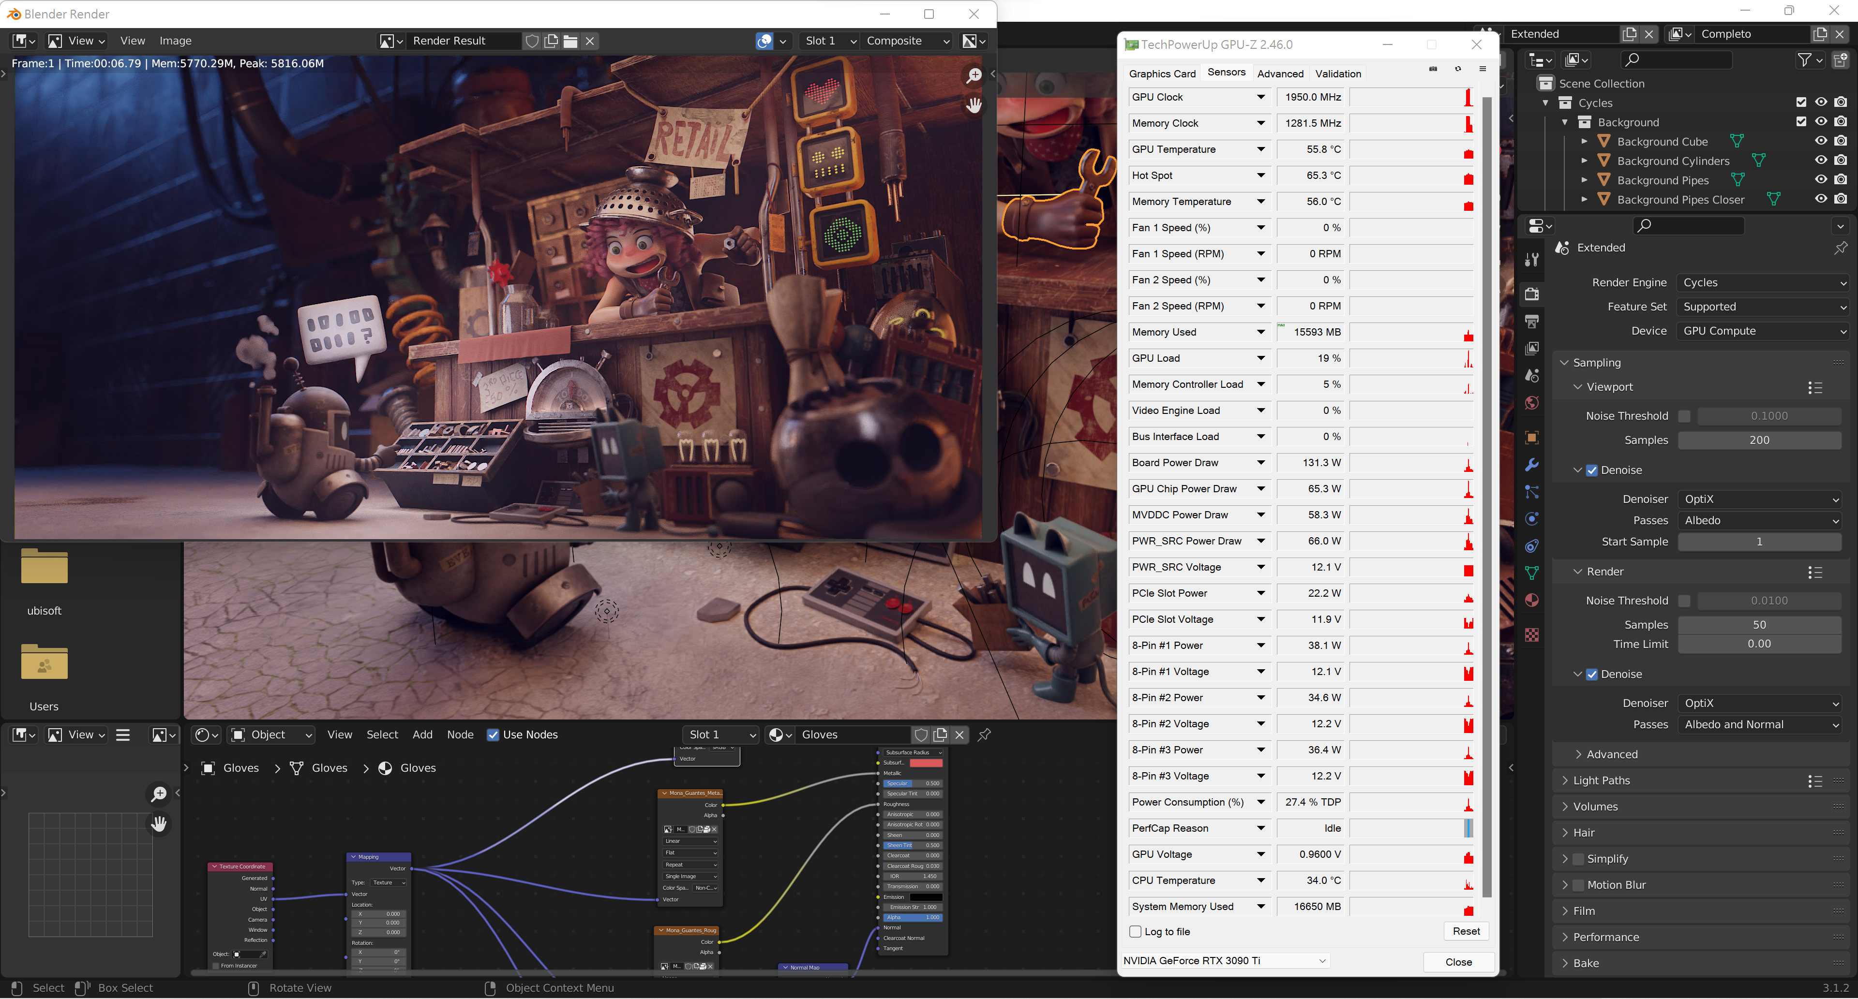Open the GPU Clock sensor dropdown arrow
The width and height of the screenshot is (1858, 999).
1261,97
